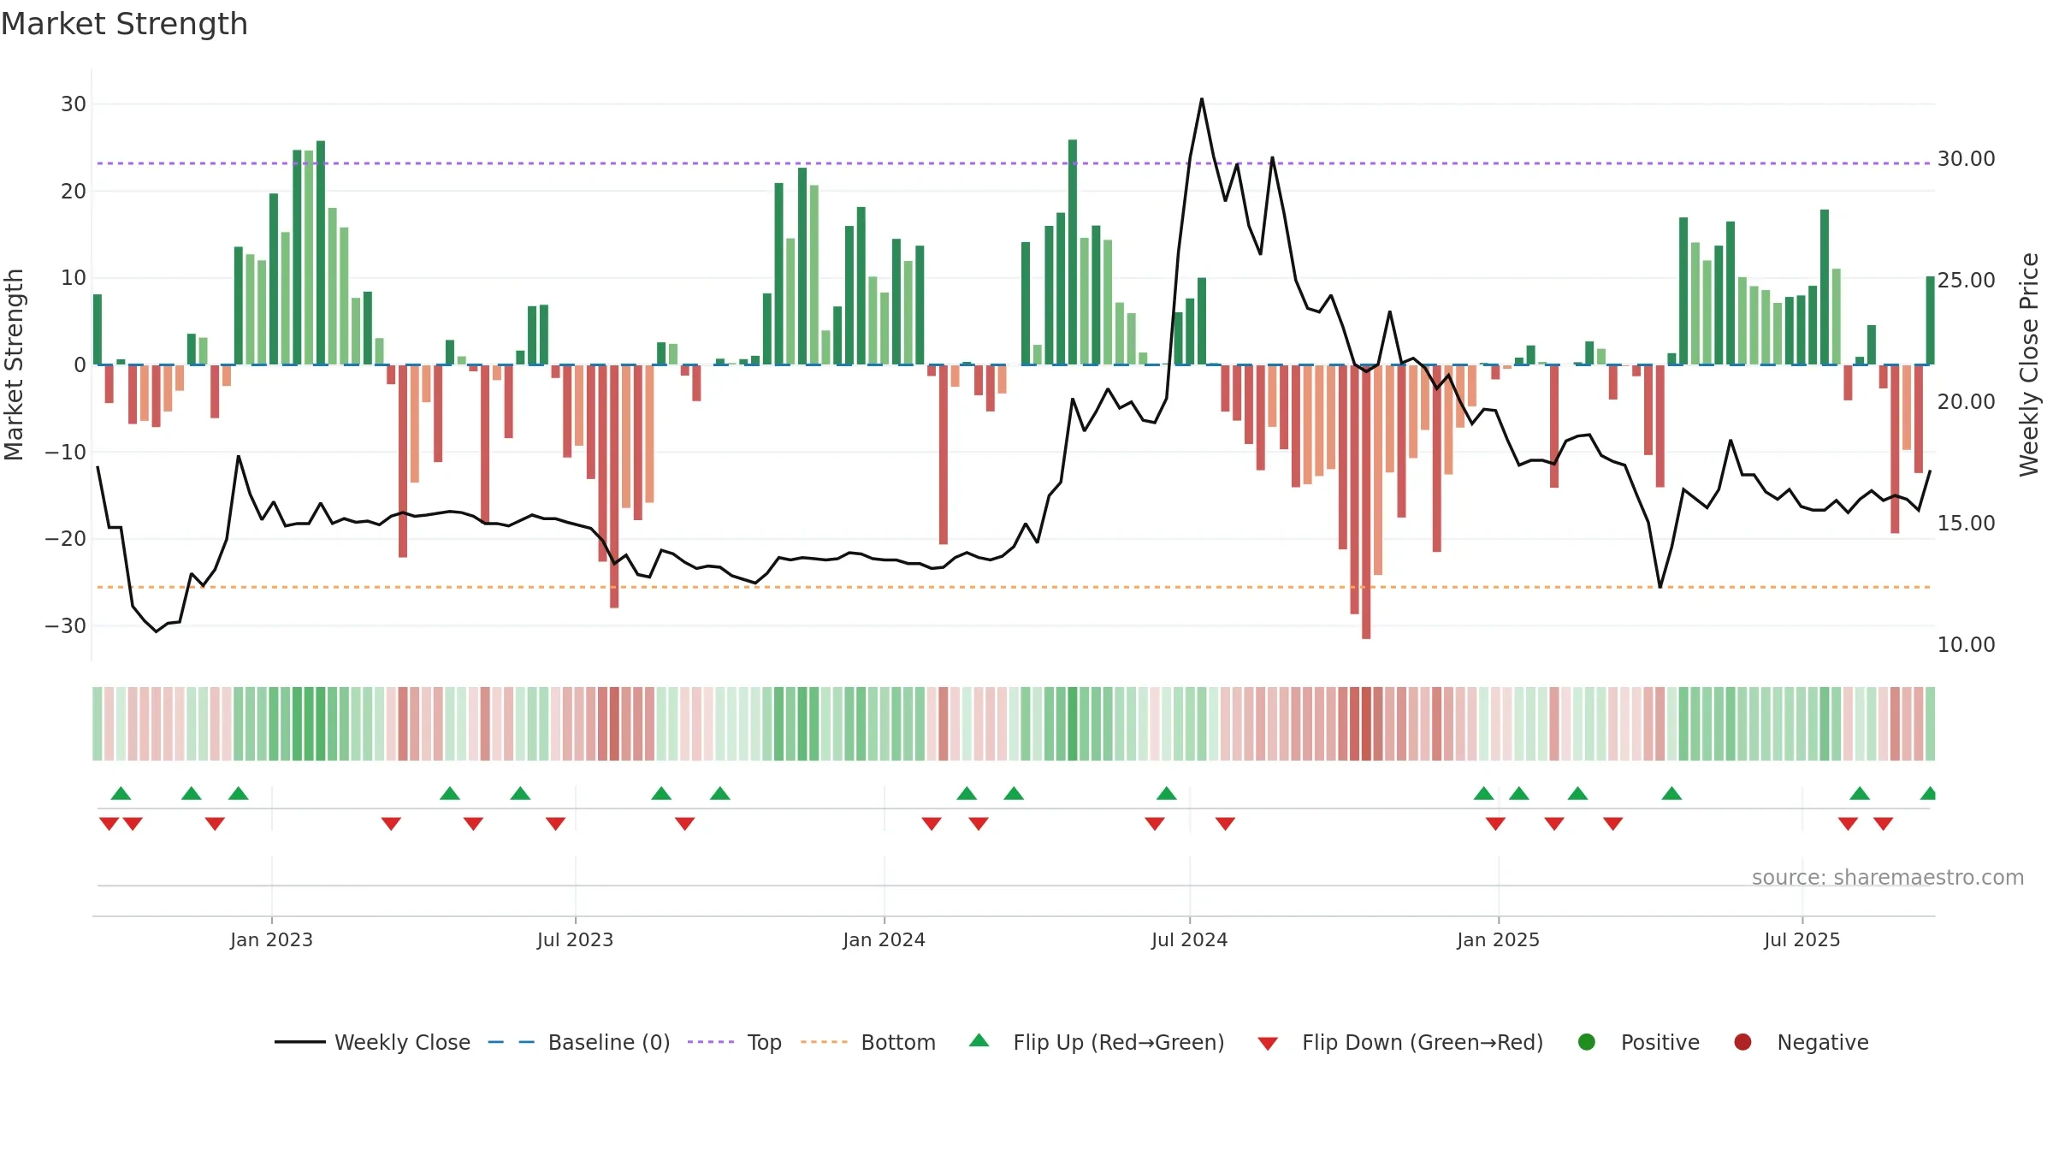
Task: Click the Jul 2024 axis label
Action: coord(1189,939)
